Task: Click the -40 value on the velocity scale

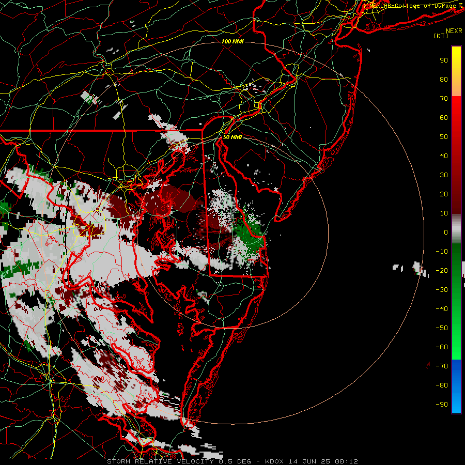Action: click(442, 309)
